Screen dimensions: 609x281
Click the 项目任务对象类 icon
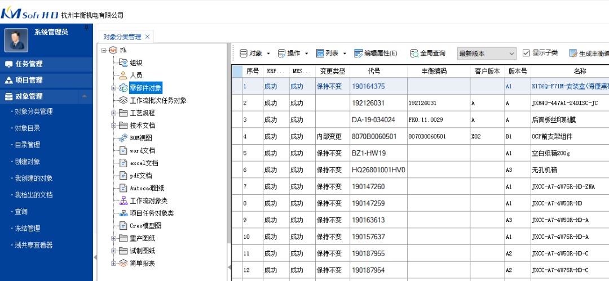123,213
